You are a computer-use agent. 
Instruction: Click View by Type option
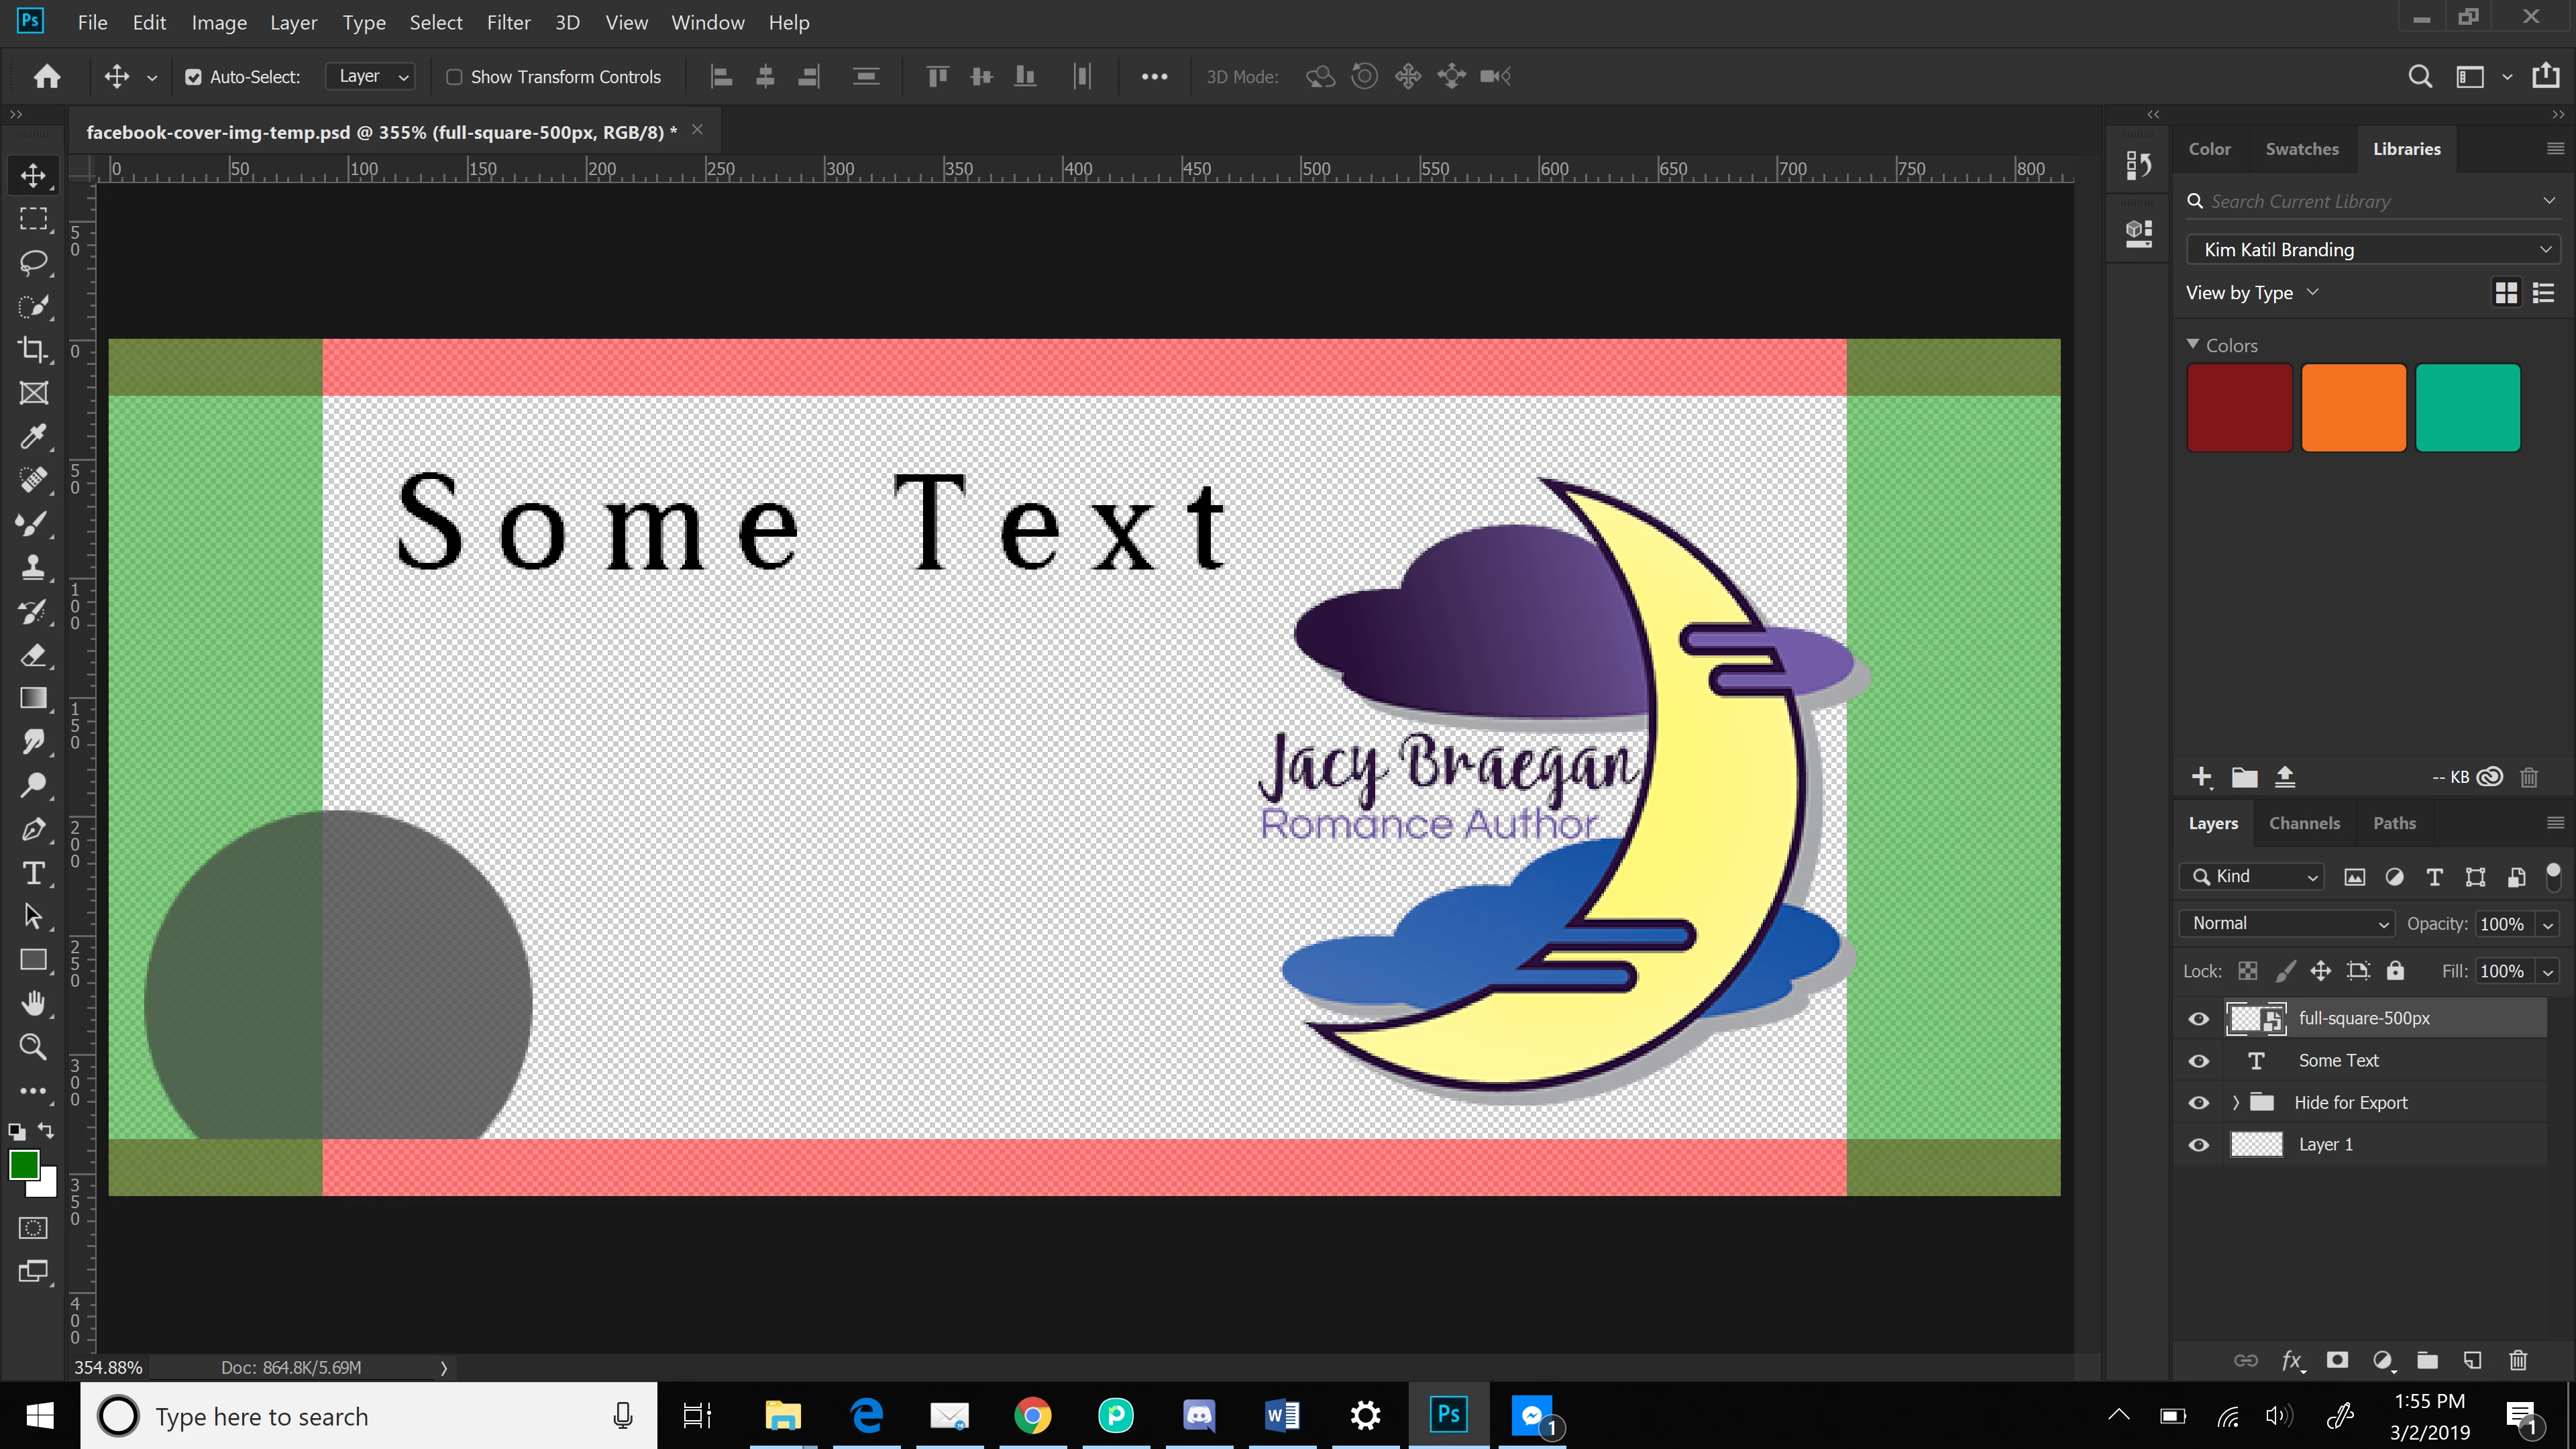point(2250,293)
